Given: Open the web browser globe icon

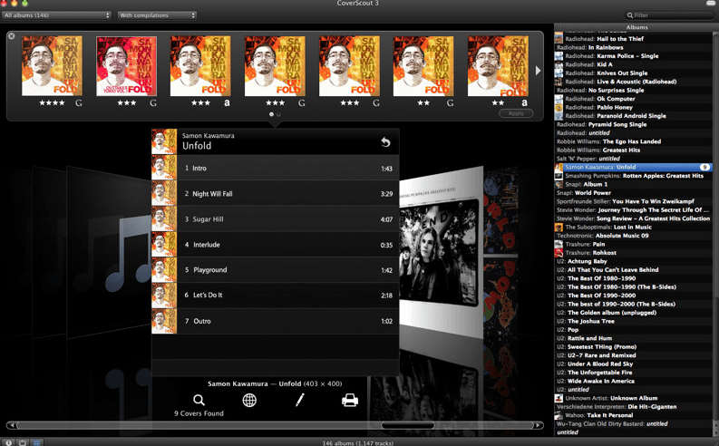Looking at the screenshot, I should click(x=249, y=400).
